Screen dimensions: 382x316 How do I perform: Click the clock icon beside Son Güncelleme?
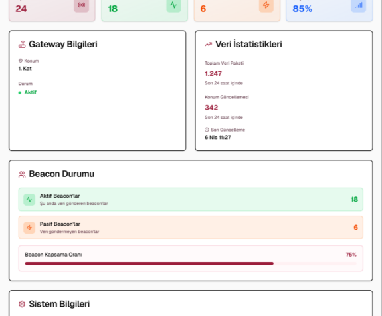(207, 130)
